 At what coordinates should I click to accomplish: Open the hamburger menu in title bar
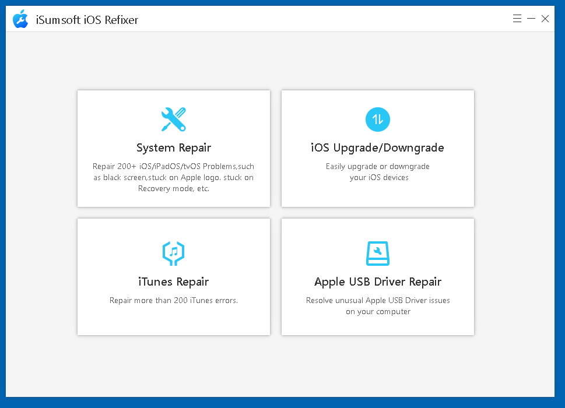[517, 19]
